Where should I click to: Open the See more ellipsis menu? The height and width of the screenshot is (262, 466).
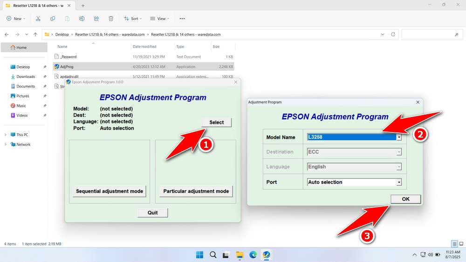[x=182, y=19]
